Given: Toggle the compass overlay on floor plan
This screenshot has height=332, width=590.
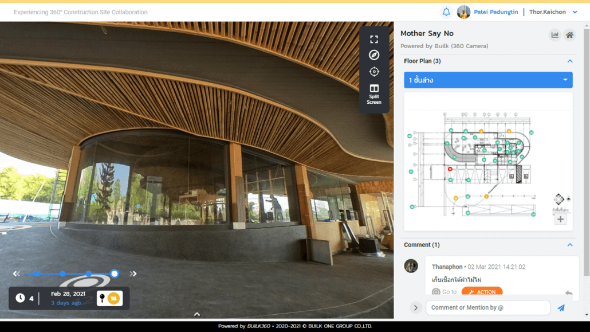Looking at the screenshot, I should (x=558, y=199).
